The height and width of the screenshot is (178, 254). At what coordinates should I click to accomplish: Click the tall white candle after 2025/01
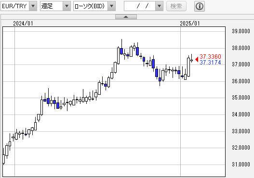coord(188,67)
